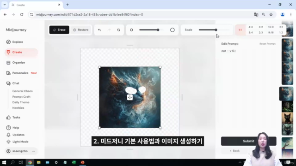Choose the 1:1 aspect ratio

click(240, 30)
